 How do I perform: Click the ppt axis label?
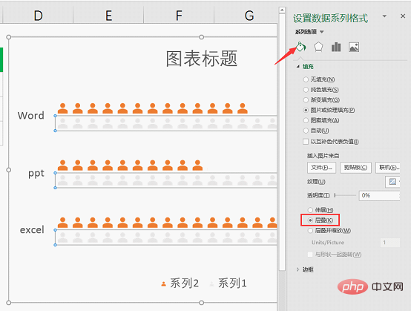tap(36, 174)
